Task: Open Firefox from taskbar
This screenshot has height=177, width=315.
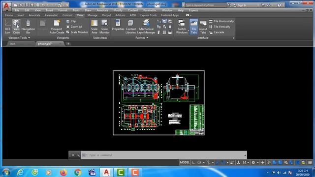Action: tap(63, 172)
